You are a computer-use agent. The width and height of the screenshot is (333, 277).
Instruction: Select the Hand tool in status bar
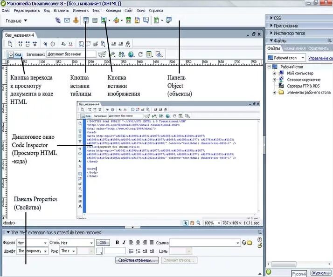pos(192,223)
